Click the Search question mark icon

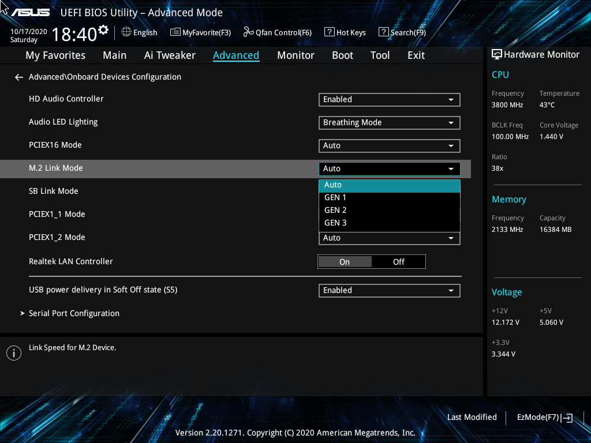pyautogui.click(x=383, y=32)
